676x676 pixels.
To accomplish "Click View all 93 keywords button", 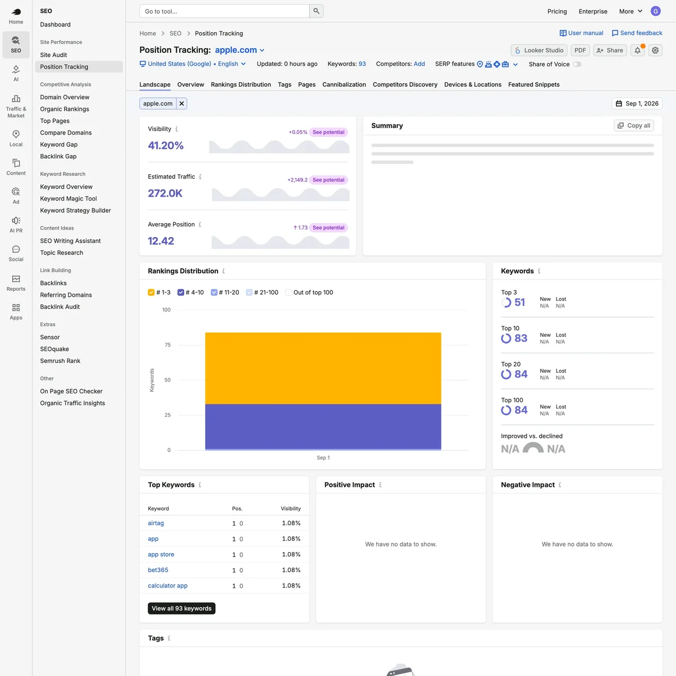I will tap(181, 608).
